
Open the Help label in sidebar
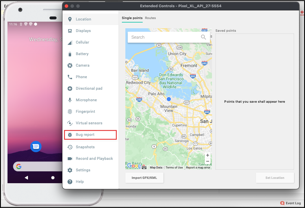tap(80, 181)
